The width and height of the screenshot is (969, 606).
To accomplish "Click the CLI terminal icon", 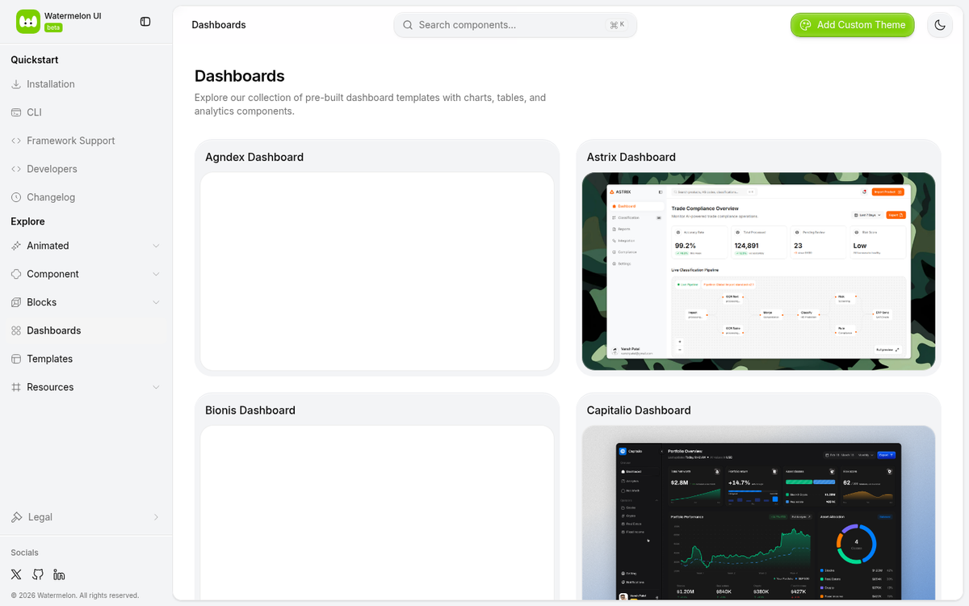I will (x=16, y=112).
